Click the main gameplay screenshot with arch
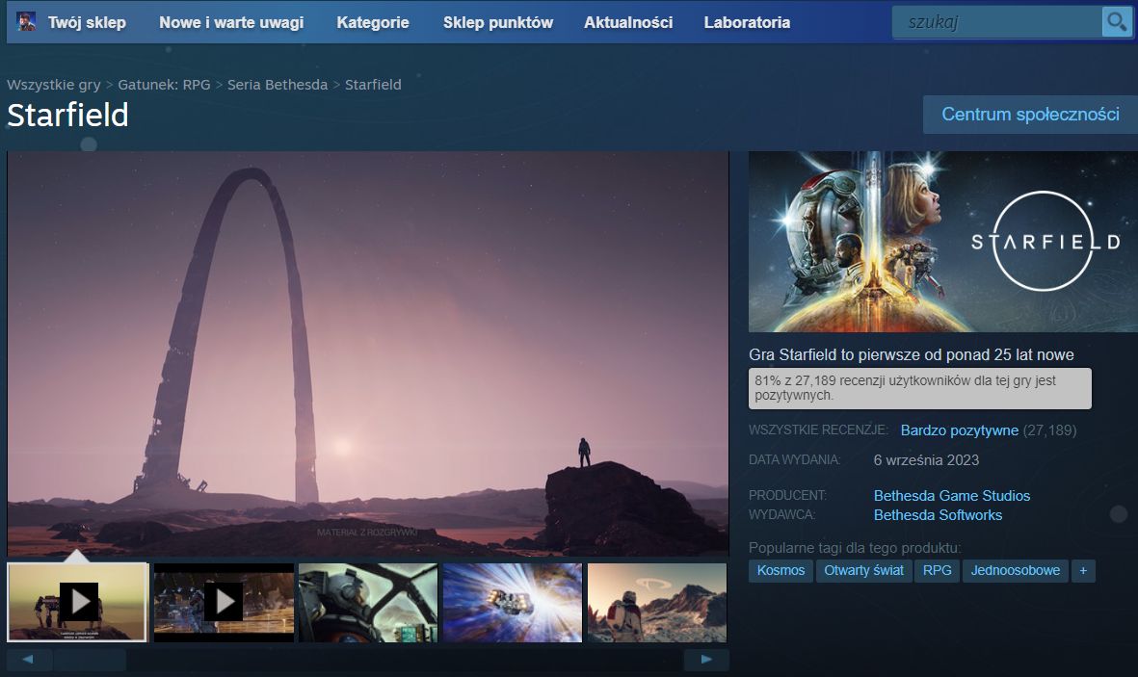The width and height of the screenshot is (1138, 677). tap(368, 353)
